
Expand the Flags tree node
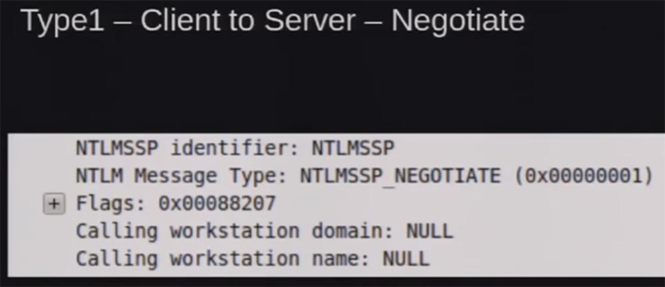[54, 205]
